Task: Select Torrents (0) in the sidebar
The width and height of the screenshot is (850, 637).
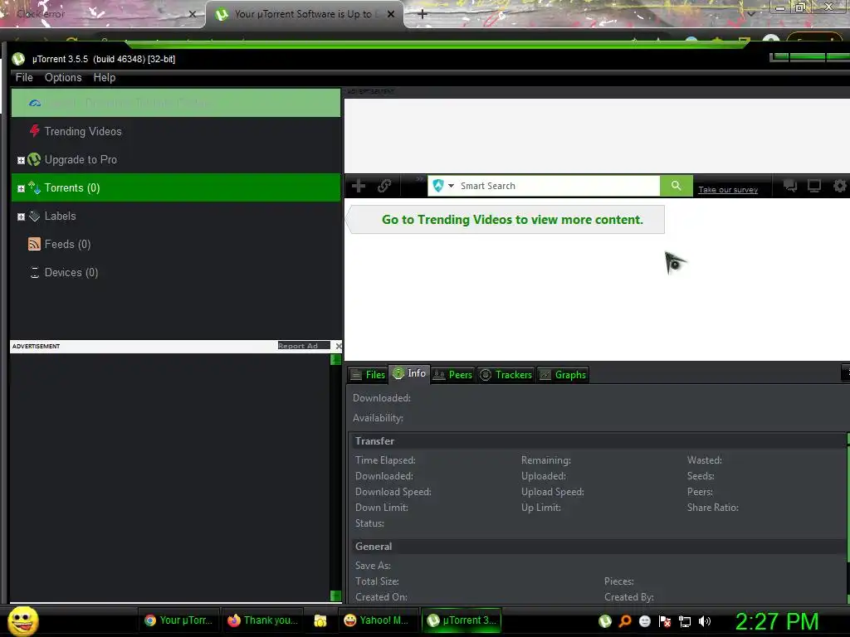Action: (176, 187)
